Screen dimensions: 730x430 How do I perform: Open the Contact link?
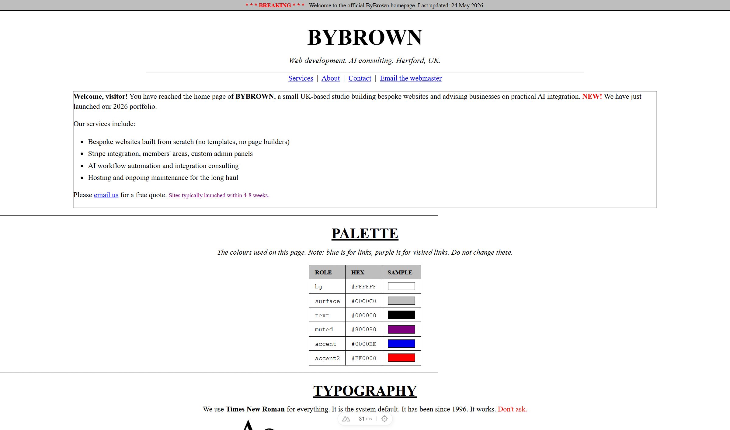[x=360, y=78]
